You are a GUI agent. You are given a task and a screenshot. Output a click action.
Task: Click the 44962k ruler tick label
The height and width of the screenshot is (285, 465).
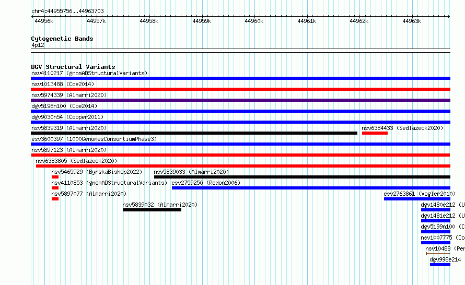coord(359,21)
